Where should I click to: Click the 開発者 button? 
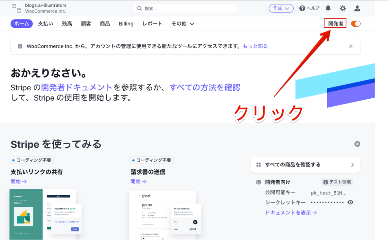coord(335,24)
